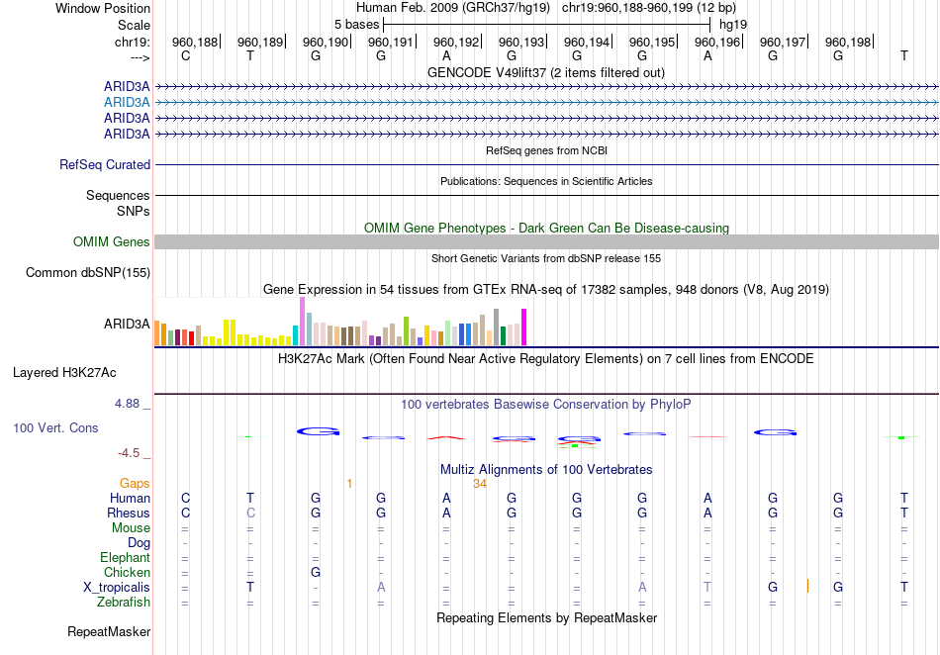940x655 pixels.
Task: Click the chr19: ruler label
Action: pyautogui.click(x=133, y=42)
